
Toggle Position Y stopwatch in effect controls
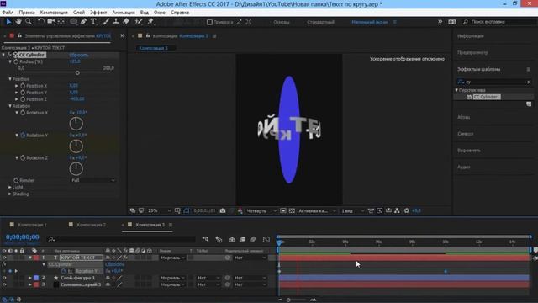point(23,93)
